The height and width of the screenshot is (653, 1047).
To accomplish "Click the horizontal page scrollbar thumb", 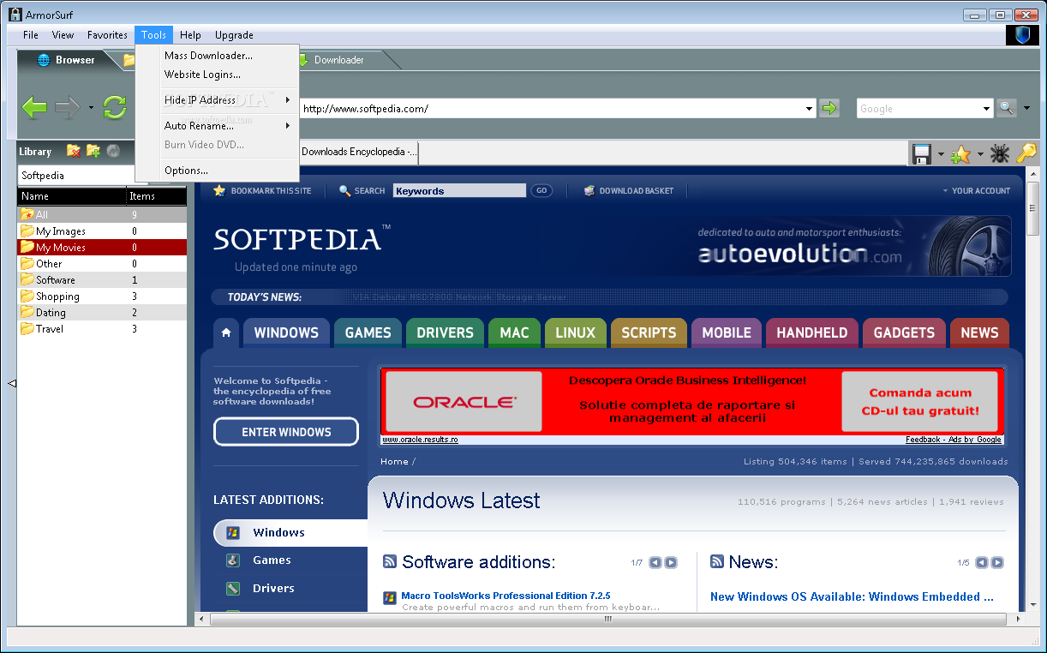I will point(609,618).
